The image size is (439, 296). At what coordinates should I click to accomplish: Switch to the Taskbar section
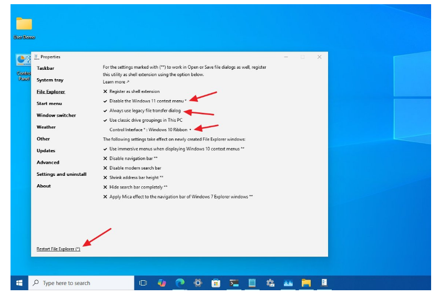click(45, 68)
